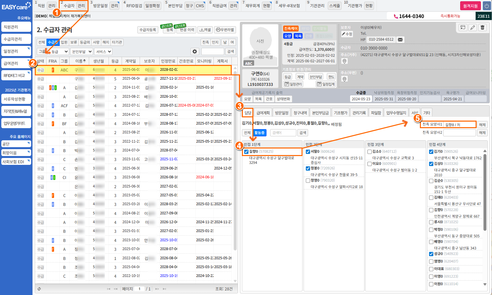Uncheck the 길향0 caregiver checkbox
The height and width of the screenshot is (295, 492).
246,152
